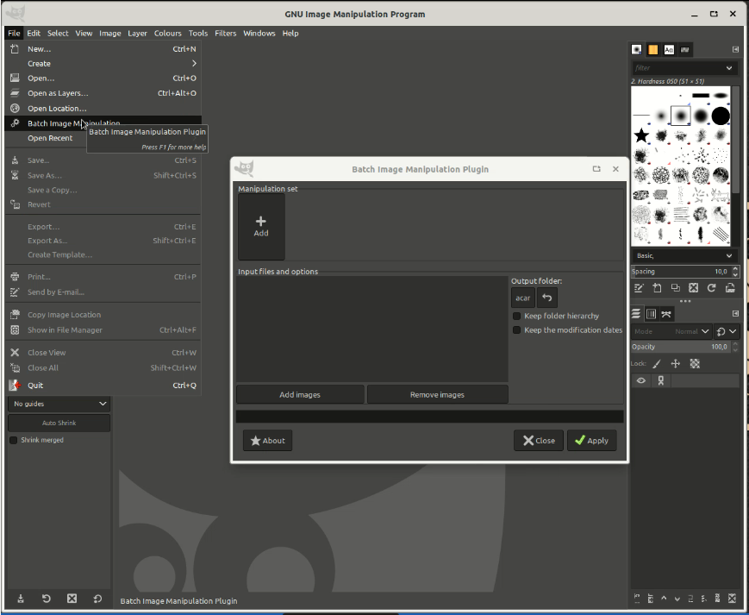Viewport: 749px width, 615px height.
Task: Enable Keep folder hierarchy checkbox
Action: pos(517,317)
